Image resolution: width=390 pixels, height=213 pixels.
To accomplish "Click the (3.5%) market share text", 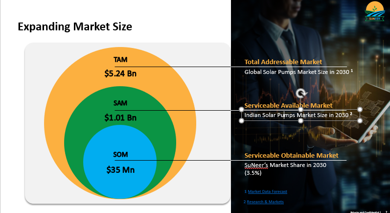I will point(253,173).
